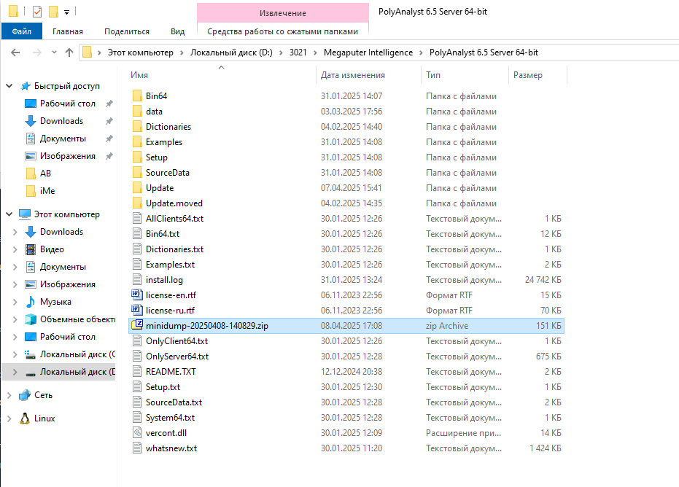Click the install.log file icon
This screenshot has height=487, width=679.
[137, 279]
